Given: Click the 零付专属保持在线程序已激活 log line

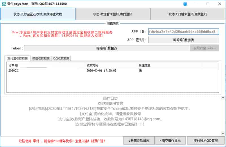Looking at the screenshot, I should point(110,124).
